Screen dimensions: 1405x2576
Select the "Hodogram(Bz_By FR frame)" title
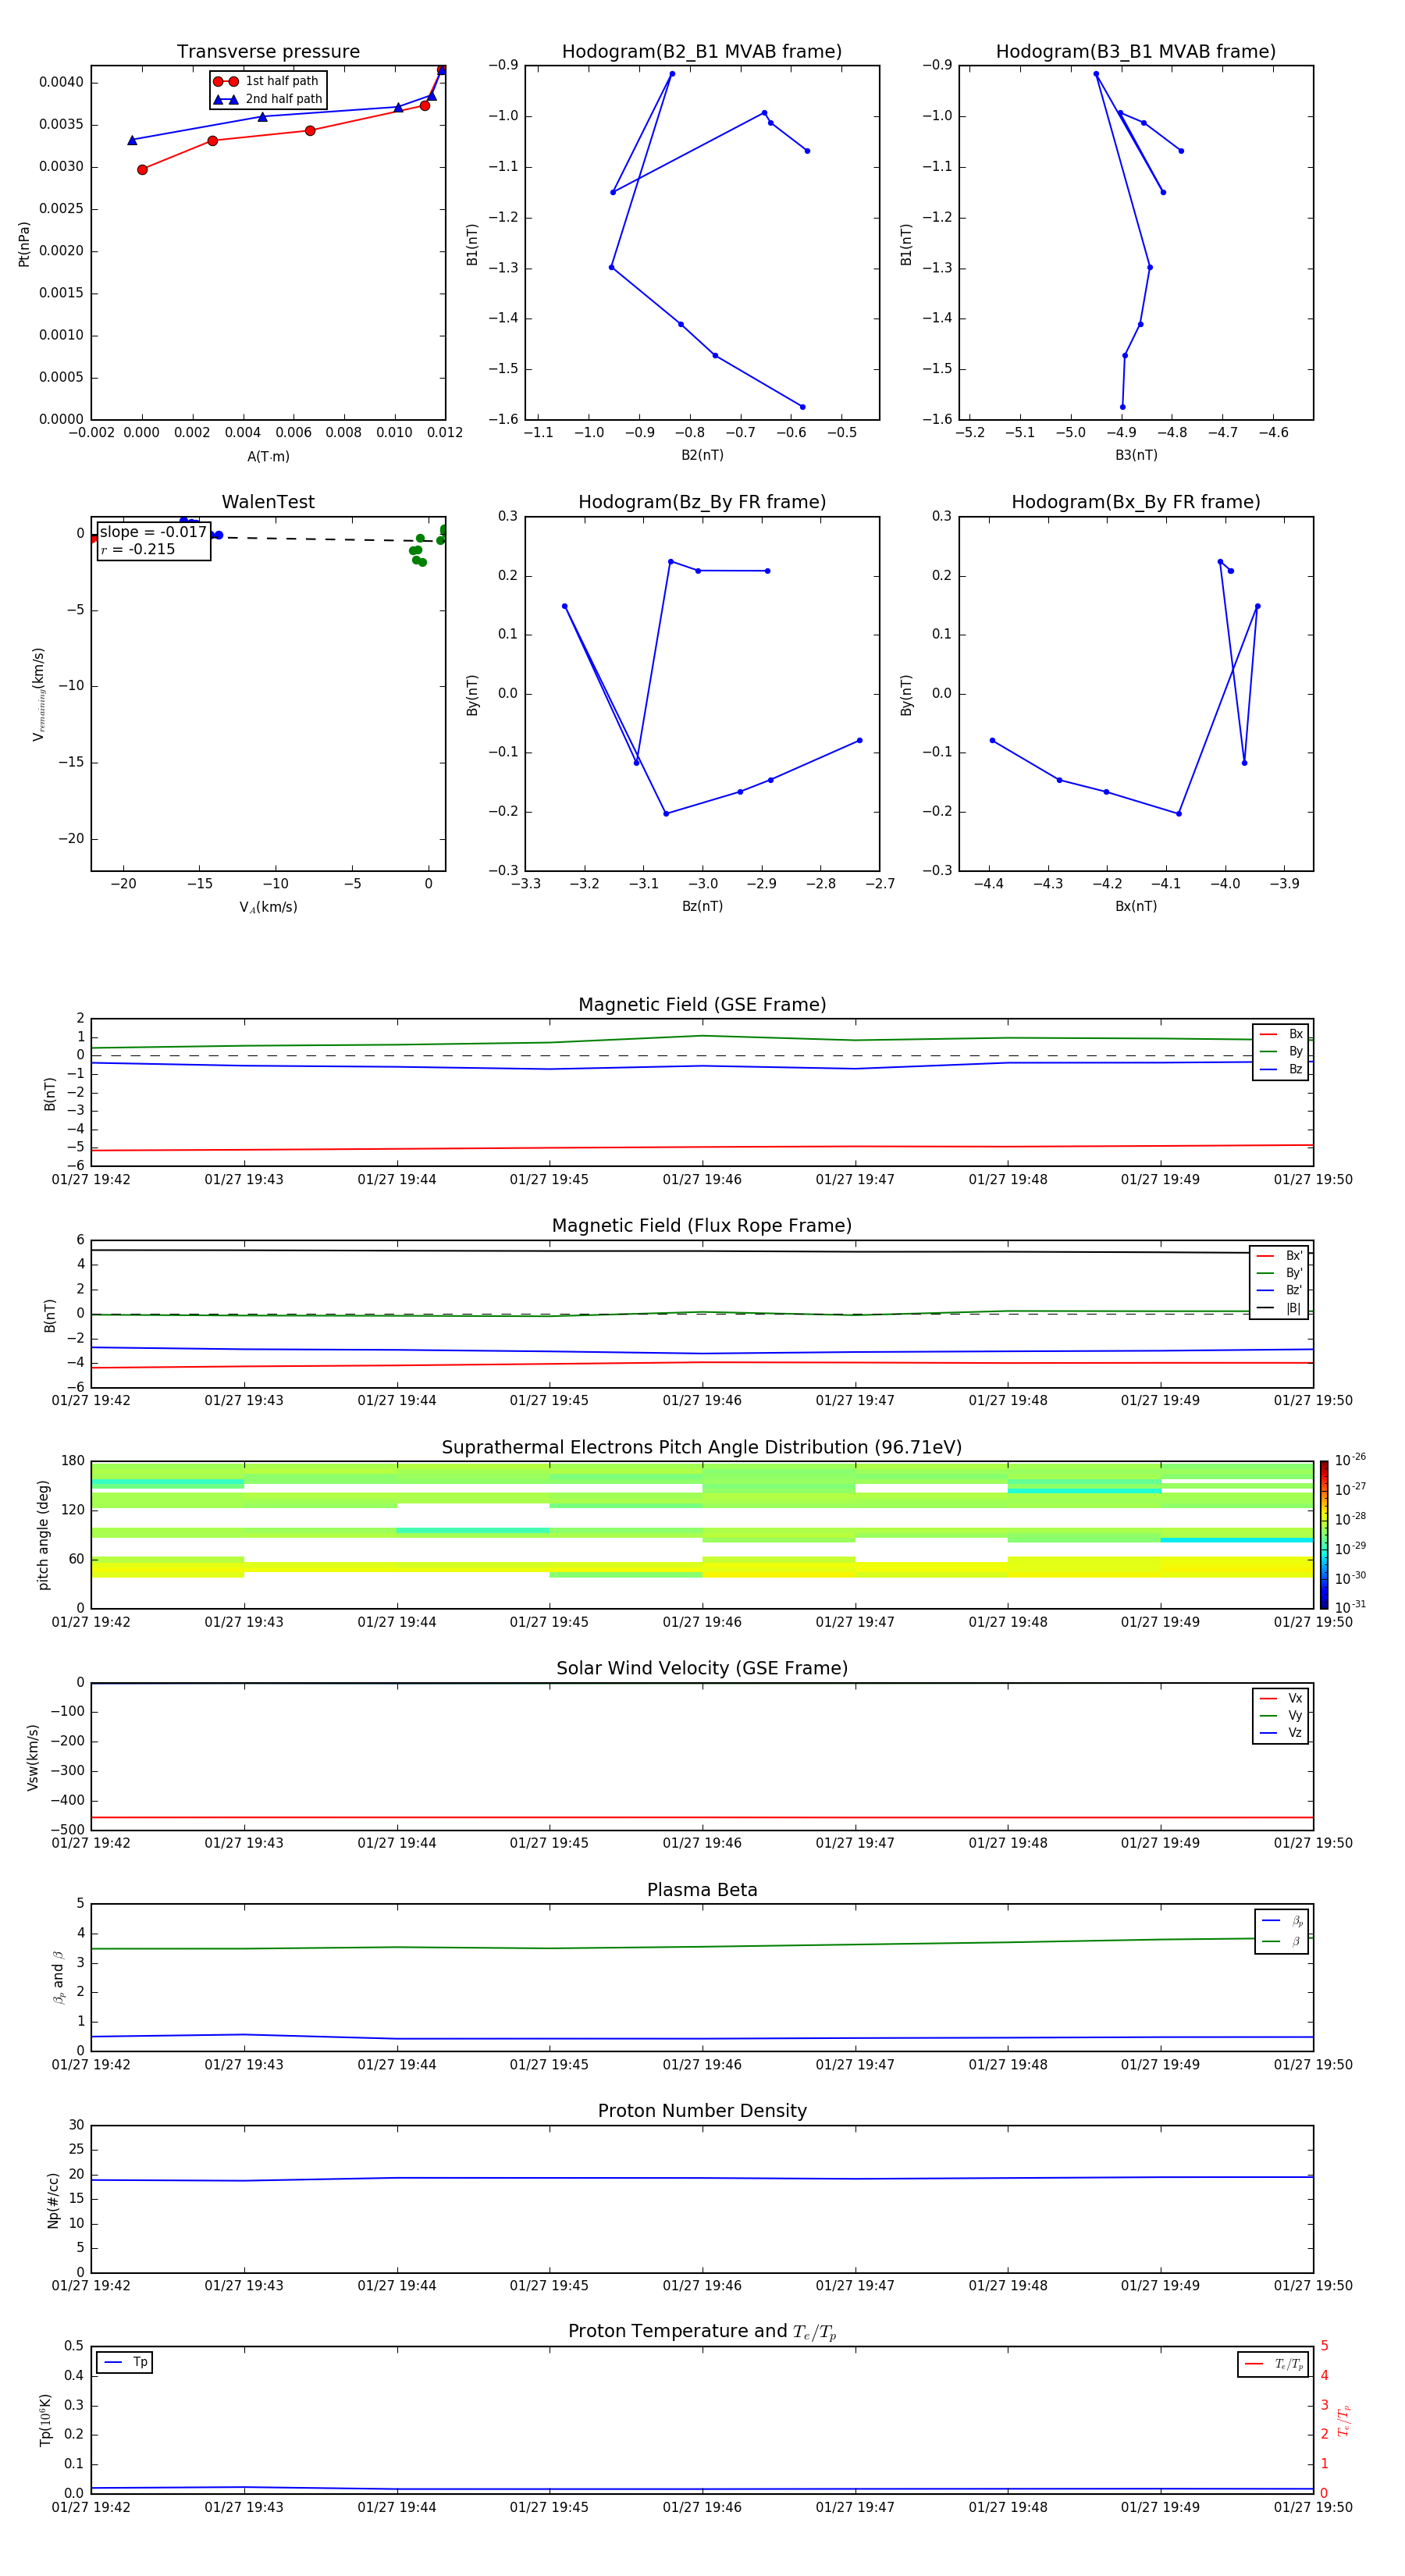pyautogui.click(x=702, y=502)
